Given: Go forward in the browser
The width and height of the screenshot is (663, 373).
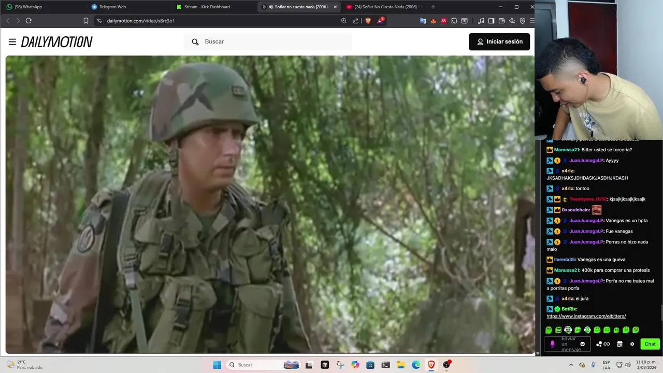Looking at the screenshot, I should [x=18, y=21].
